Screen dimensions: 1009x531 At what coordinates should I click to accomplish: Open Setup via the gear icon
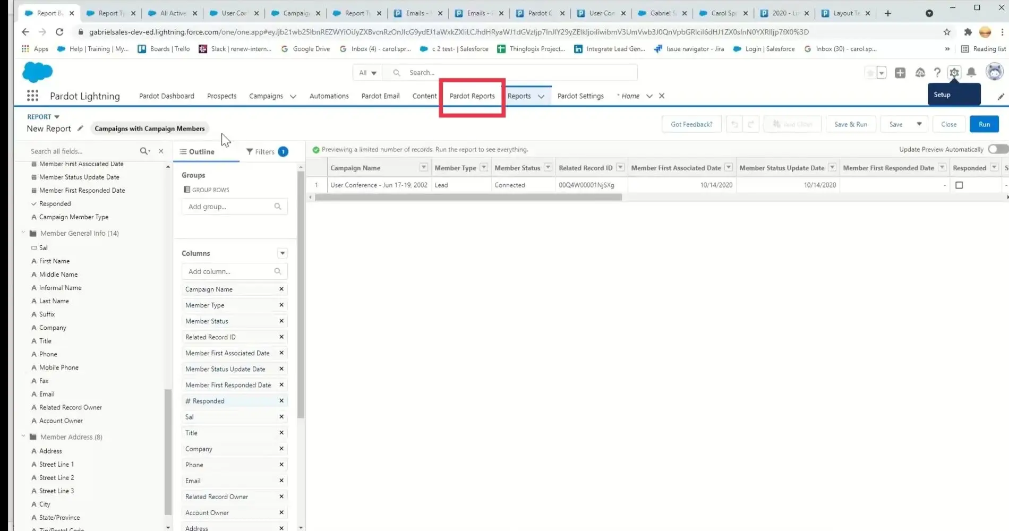pyautogui.click(x=954, y=73)
